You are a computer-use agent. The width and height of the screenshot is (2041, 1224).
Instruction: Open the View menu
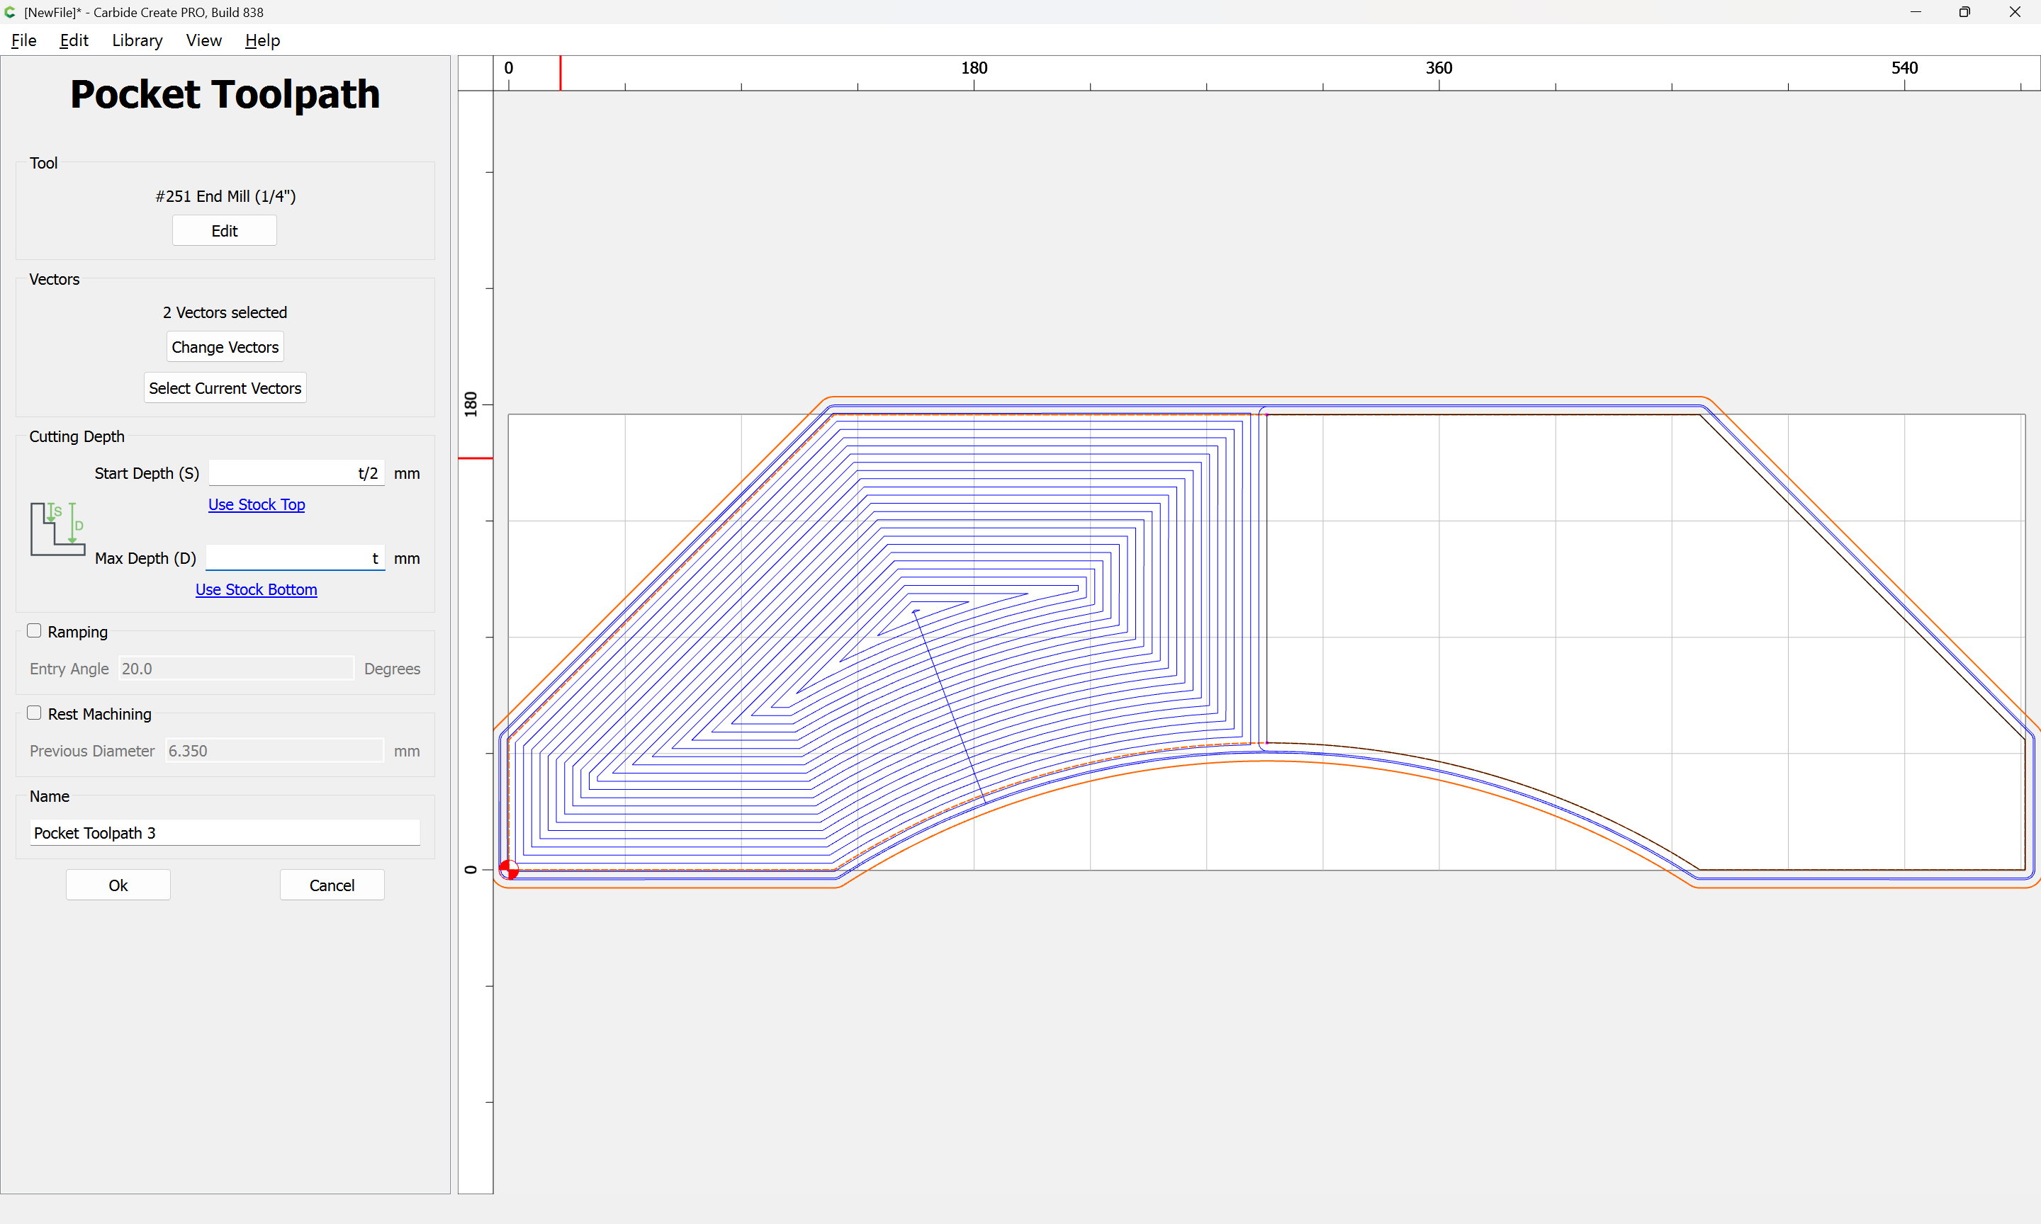click(203, 40)
